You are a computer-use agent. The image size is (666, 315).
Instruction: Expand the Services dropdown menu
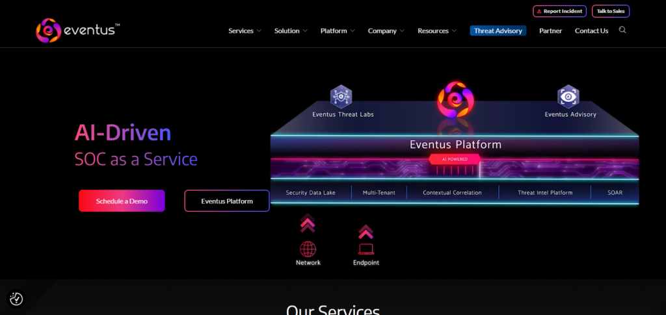tap(245, 31)
